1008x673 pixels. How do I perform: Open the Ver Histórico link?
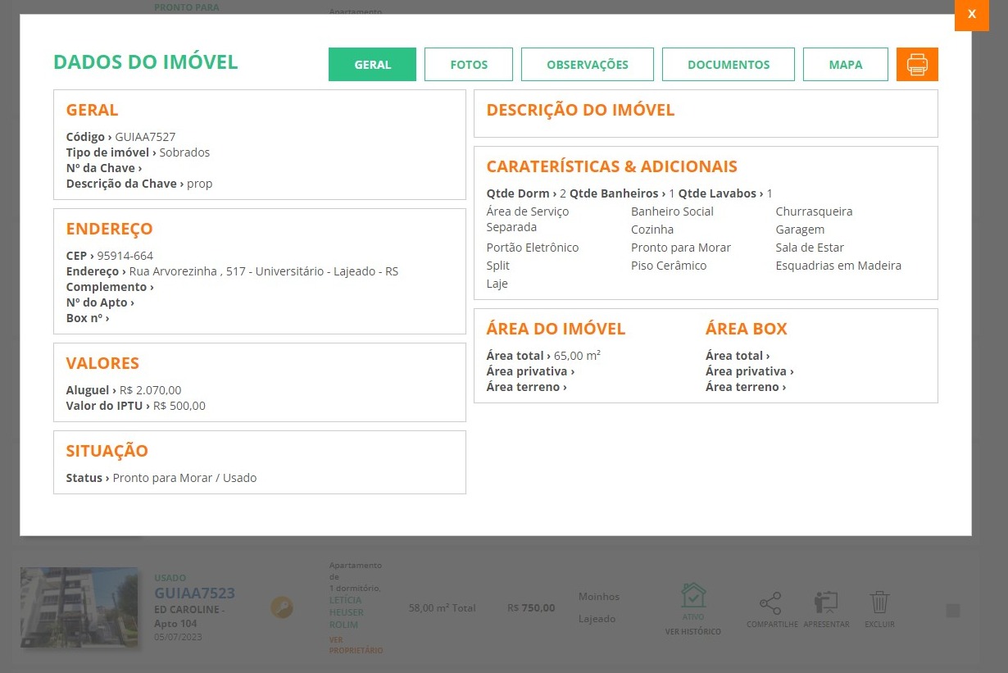click(692, 632)
